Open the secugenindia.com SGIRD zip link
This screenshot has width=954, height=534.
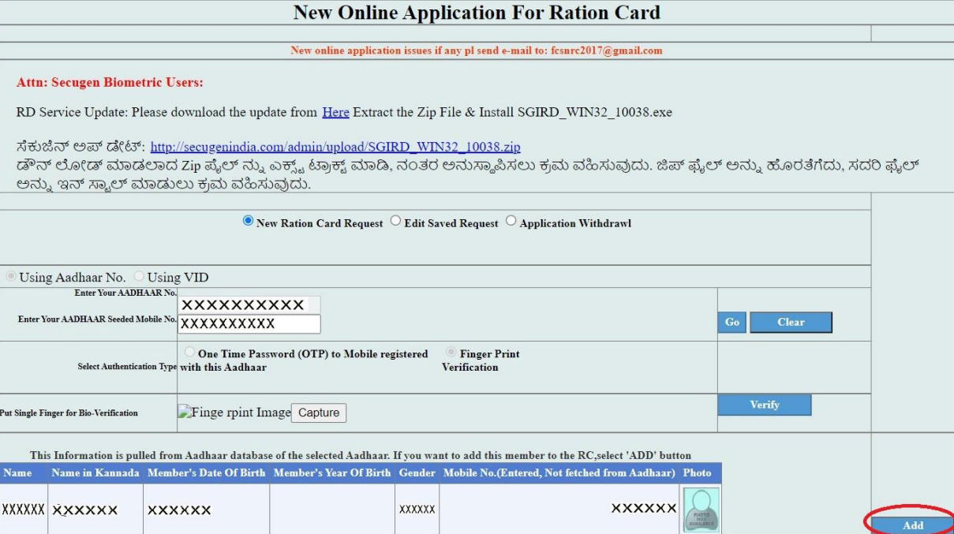tap(335, 147)
